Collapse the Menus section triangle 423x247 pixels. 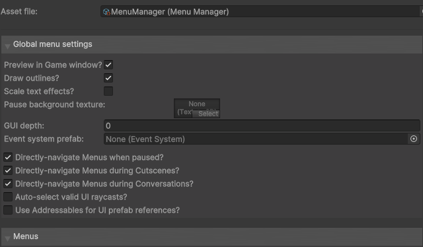pos(7,238)
